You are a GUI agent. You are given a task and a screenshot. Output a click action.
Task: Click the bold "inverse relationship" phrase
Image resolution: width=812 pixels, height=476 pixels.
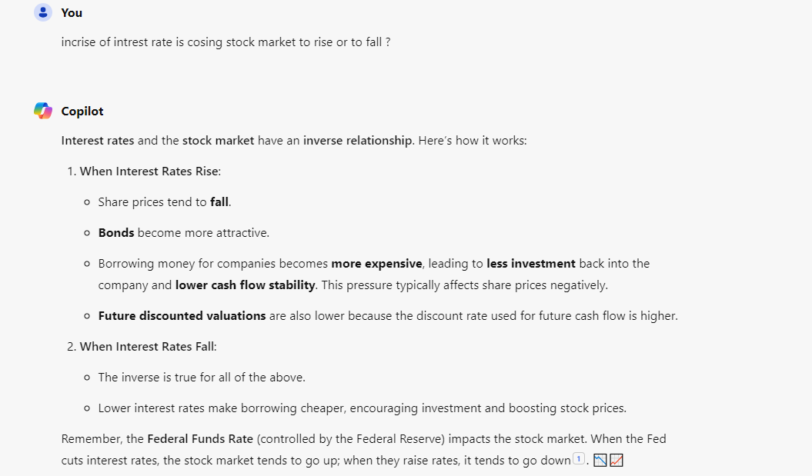[x=357, y=141]
